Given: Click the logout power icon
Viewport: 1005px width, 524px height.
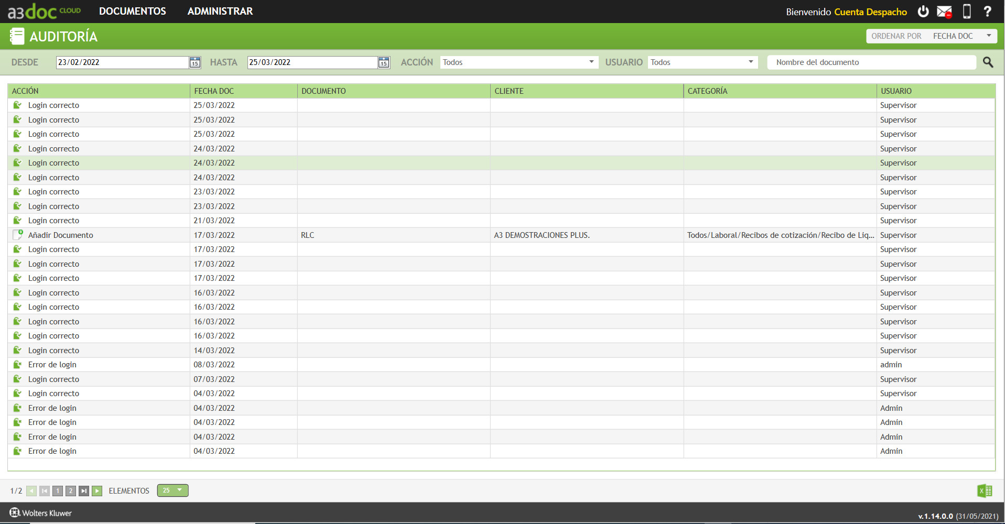Looking at the screenshot, I should point(923,11).
